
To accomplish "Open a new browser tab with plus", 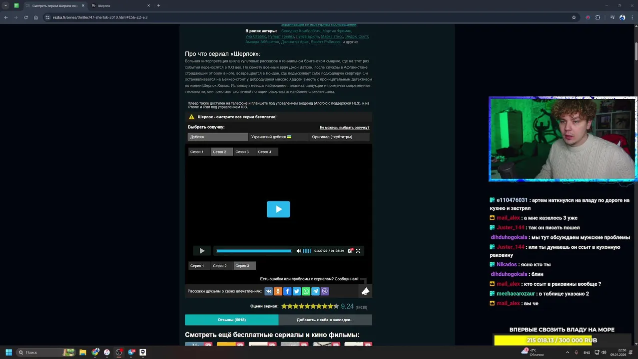I will coord(159,5).
